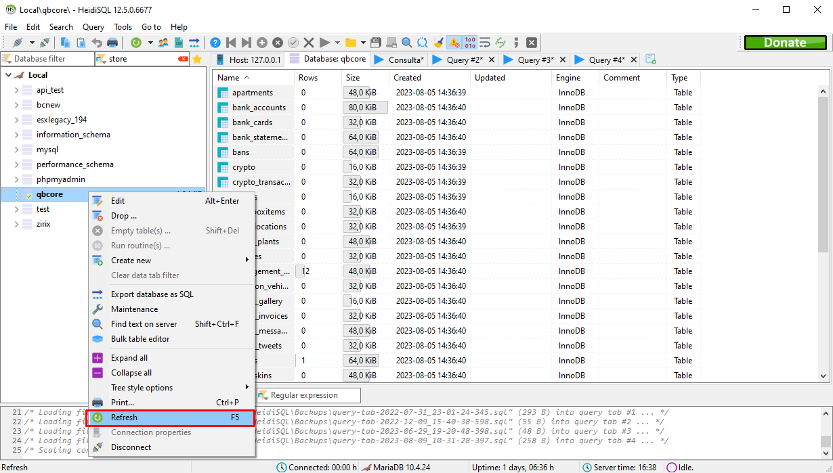Click Maintenance in the context menu
The width and height of the screenshot is (833, 473).
[172, 309]
